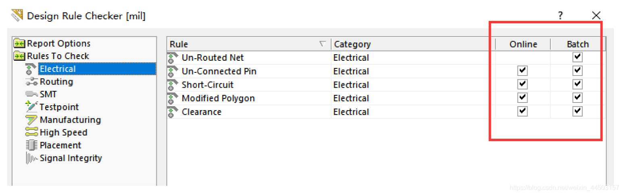Sort rules using Rule column arrow
This screenshot has height=195, width=623.
click(322, 44)
